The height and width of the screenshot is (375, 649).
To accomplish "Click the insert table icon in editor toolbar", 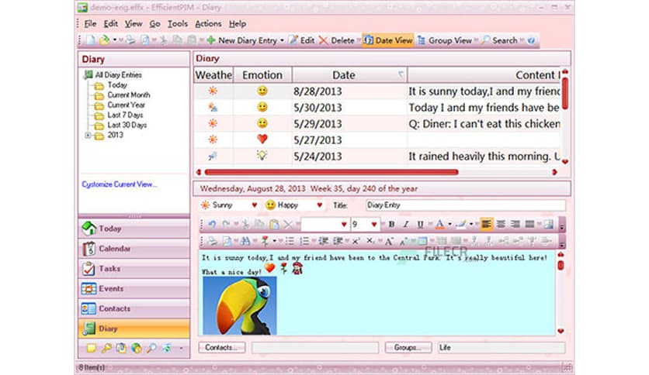I will (x=422, y=241).
